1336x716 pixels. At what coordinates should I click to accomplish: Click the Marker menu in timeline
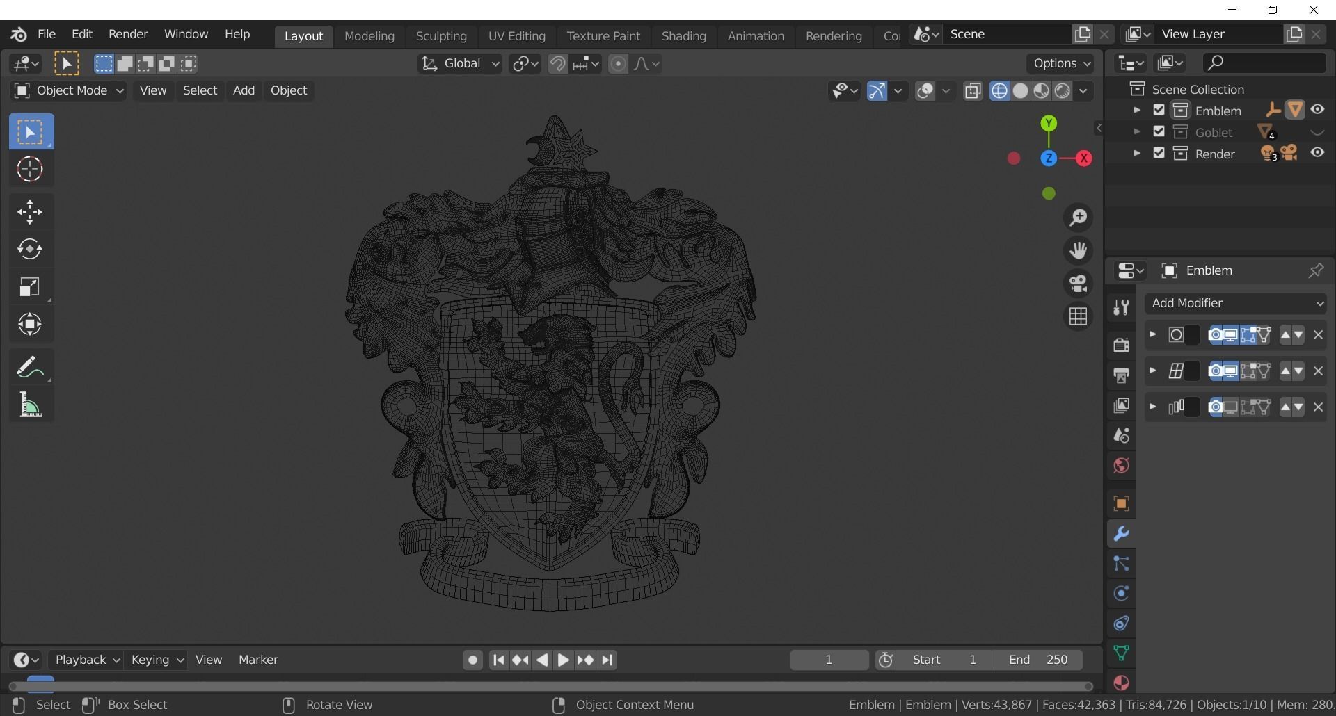tap(258, 660)
